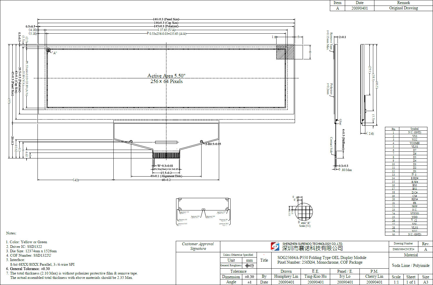The width and height of the screenshot is (433, 285).
Task: Click the segment layout miniature diagram
Action: 203,212
